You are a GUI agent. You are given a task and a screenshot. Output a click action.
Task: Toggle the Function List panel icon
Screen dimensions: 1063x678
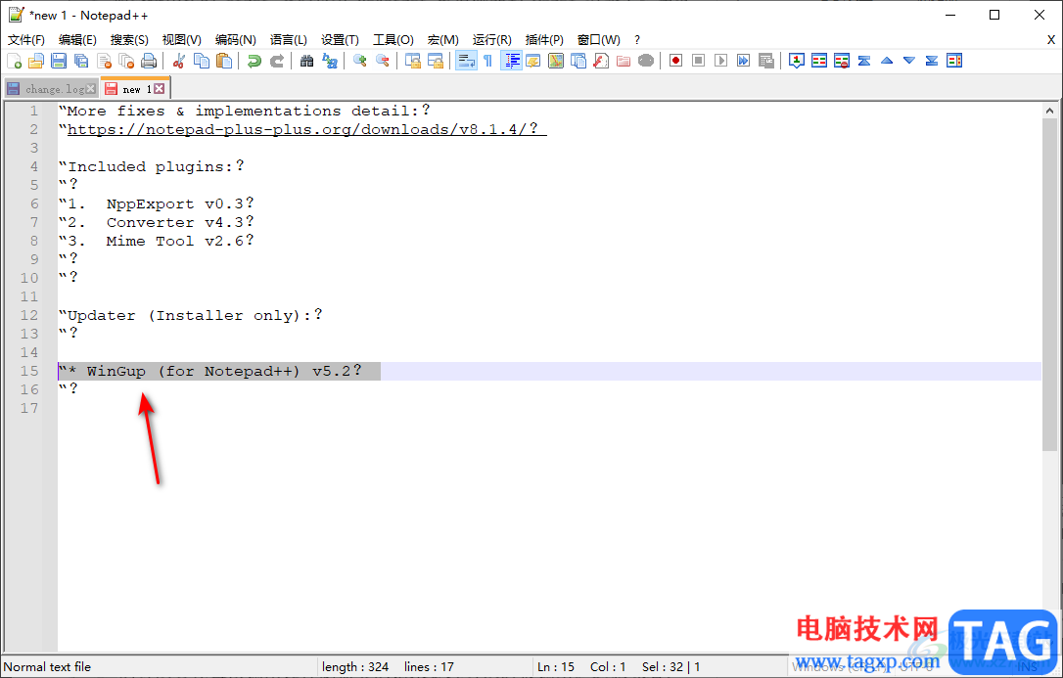click(x=601, y=61)
